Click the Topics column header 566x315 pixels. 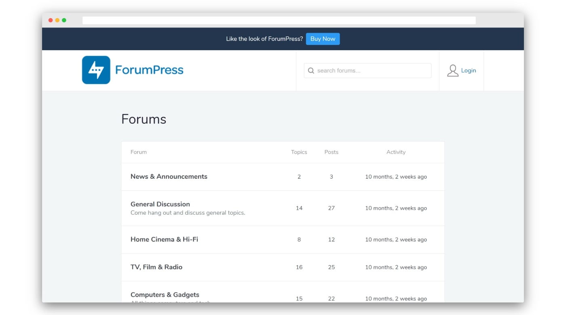(x=299, y=152)
